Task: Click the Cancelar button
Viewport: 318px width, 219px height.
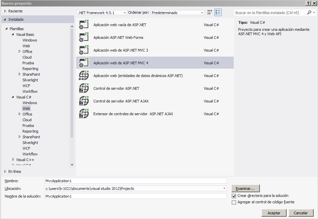Action: pyautogui.click(x=301, y=213)
